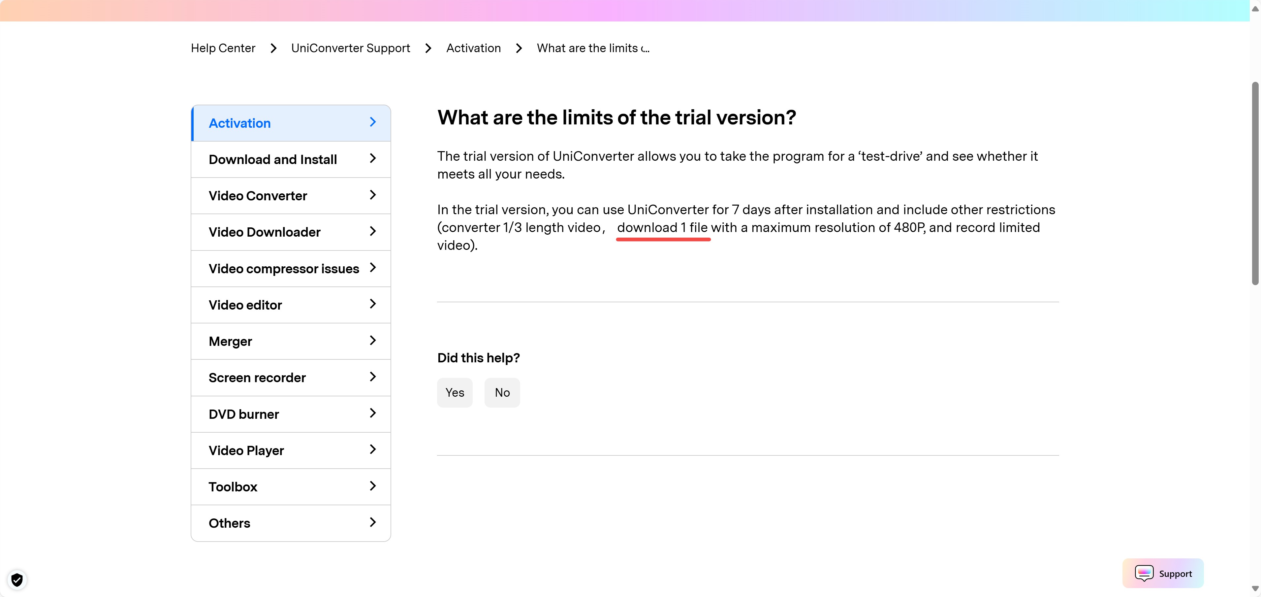This screenshot has height=597, width=1261.
Task: Expand chevron beside DVD burner
Action: (373, 413)
